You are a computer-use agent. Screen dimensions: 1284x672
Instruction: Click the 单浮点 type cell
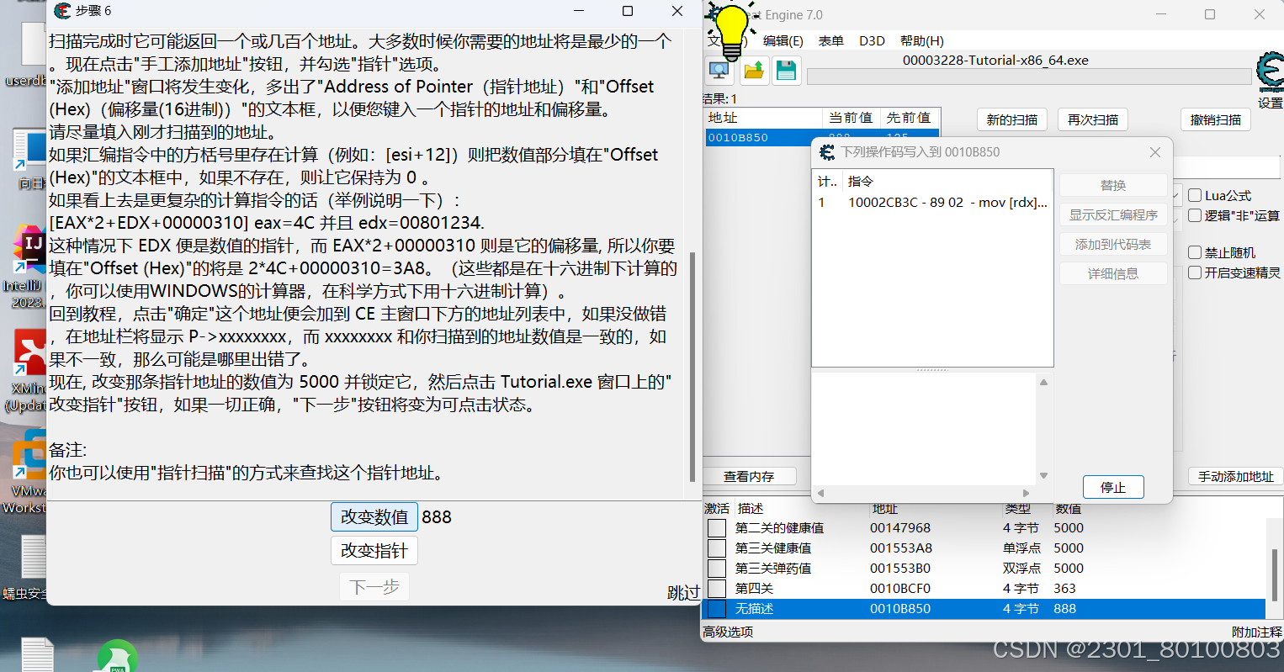pos(1021,548)
